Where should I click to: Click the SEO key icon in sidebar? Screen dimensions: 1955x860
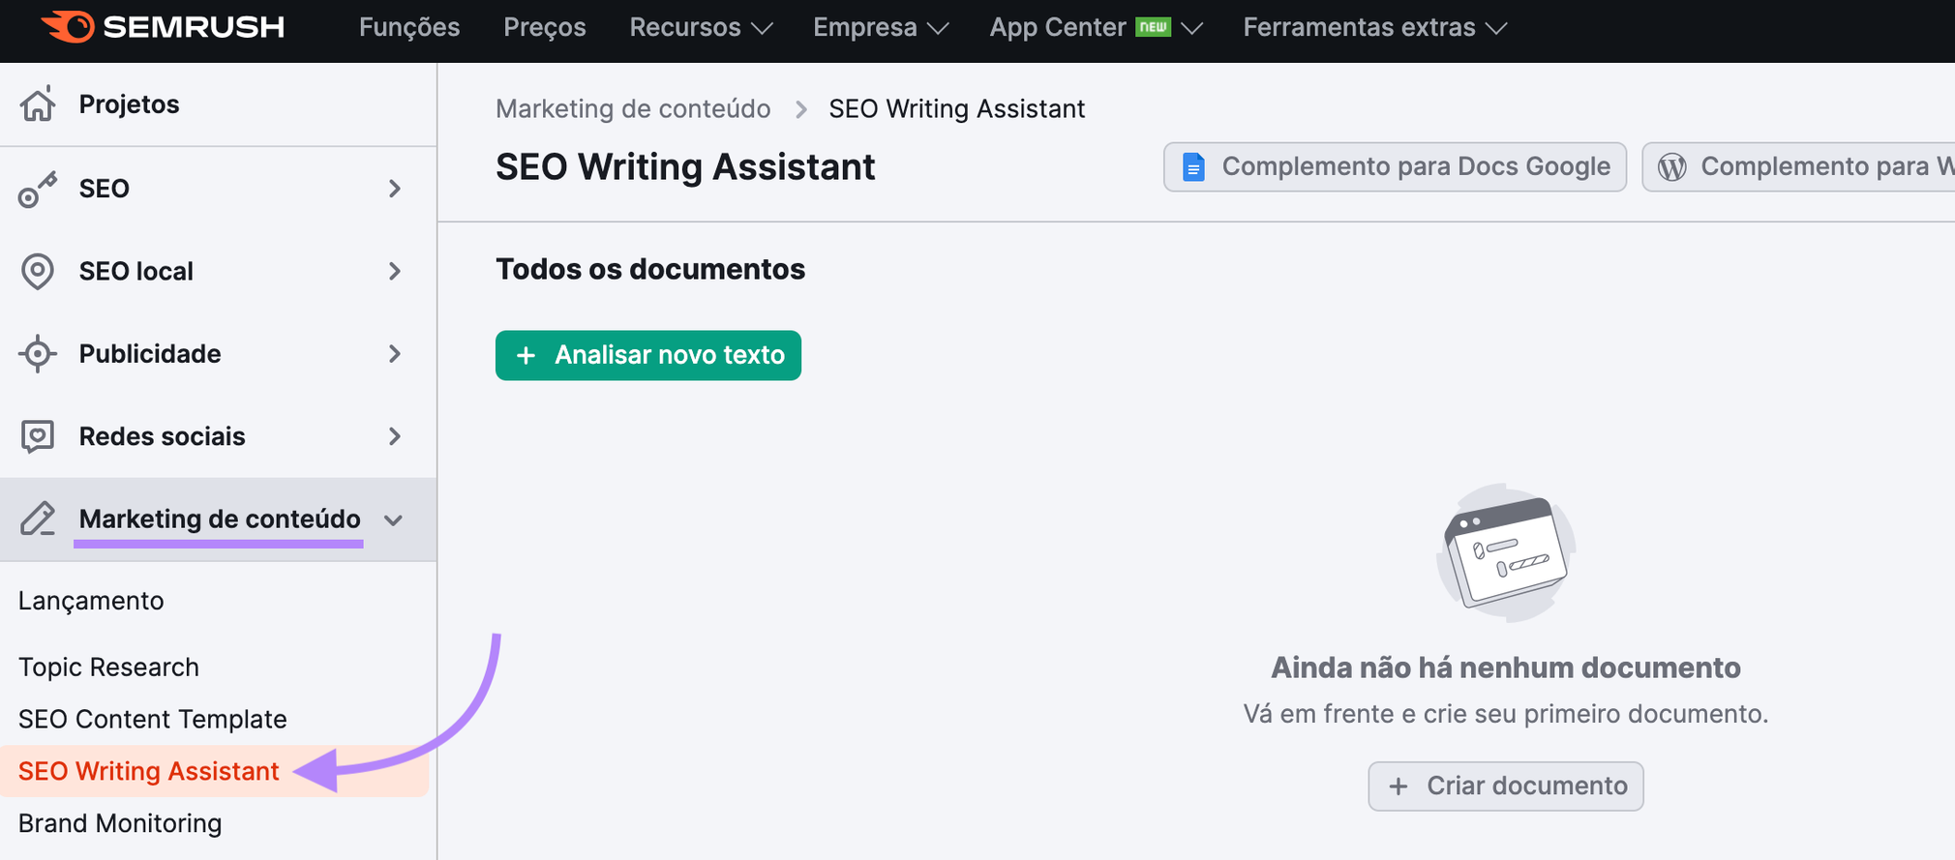pos(38,189)
